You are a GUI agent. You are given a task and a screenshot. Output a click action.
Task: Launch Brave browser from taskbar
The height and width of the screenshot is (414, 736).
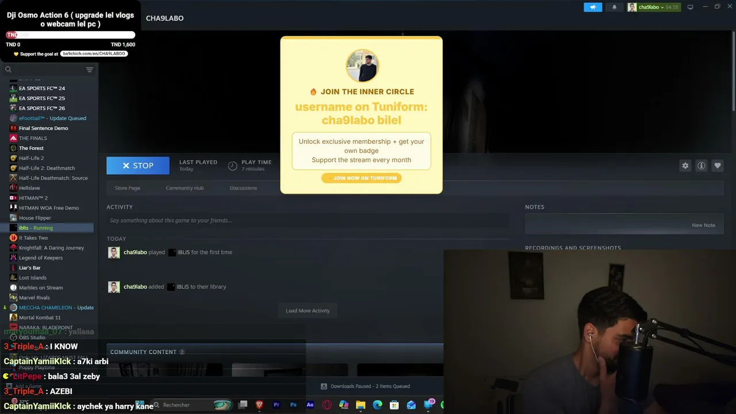259,405
